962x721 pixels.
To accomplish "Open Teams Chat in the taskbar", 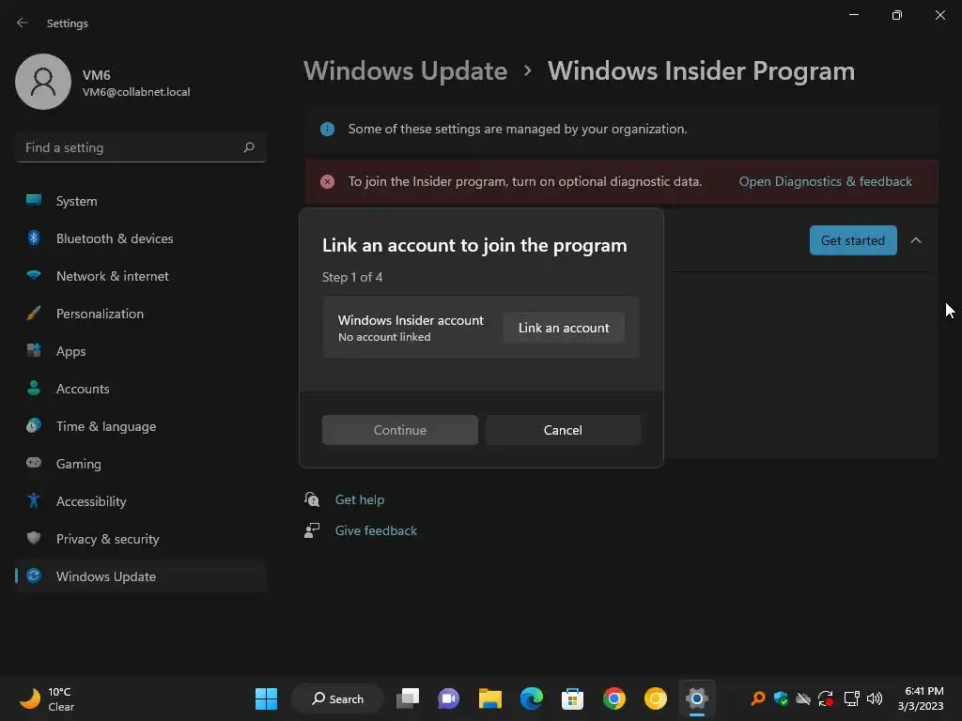I will pos(448,698).
